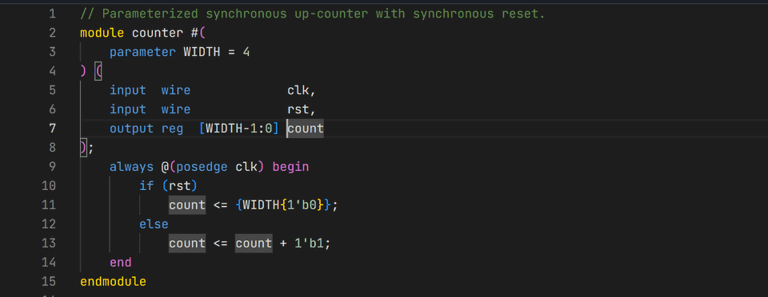
Task: Click line number 9 in the gutter
Action: point(53,167)
